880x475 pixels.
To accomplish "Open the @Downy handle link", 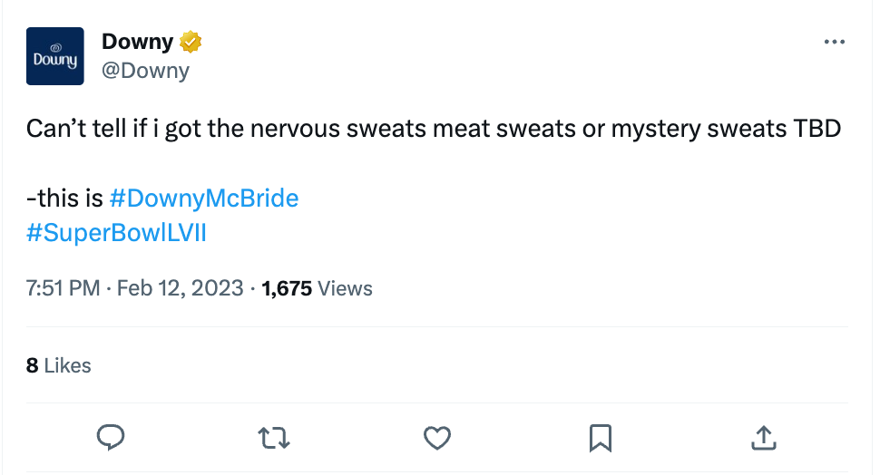I will click(x=145, y=71).
